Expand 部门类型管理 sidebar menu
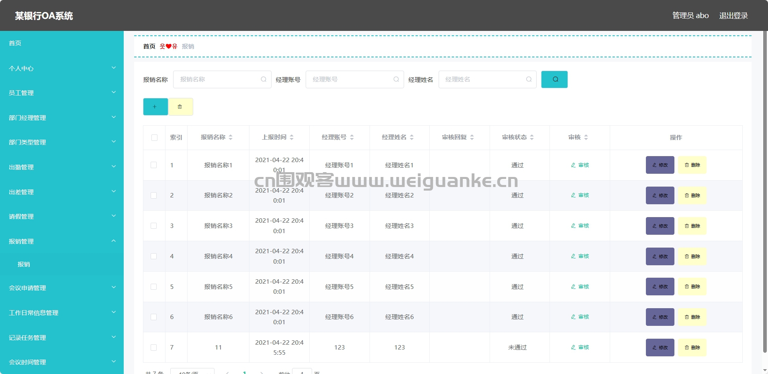768x374 pixels. click(x=62, y=142)
